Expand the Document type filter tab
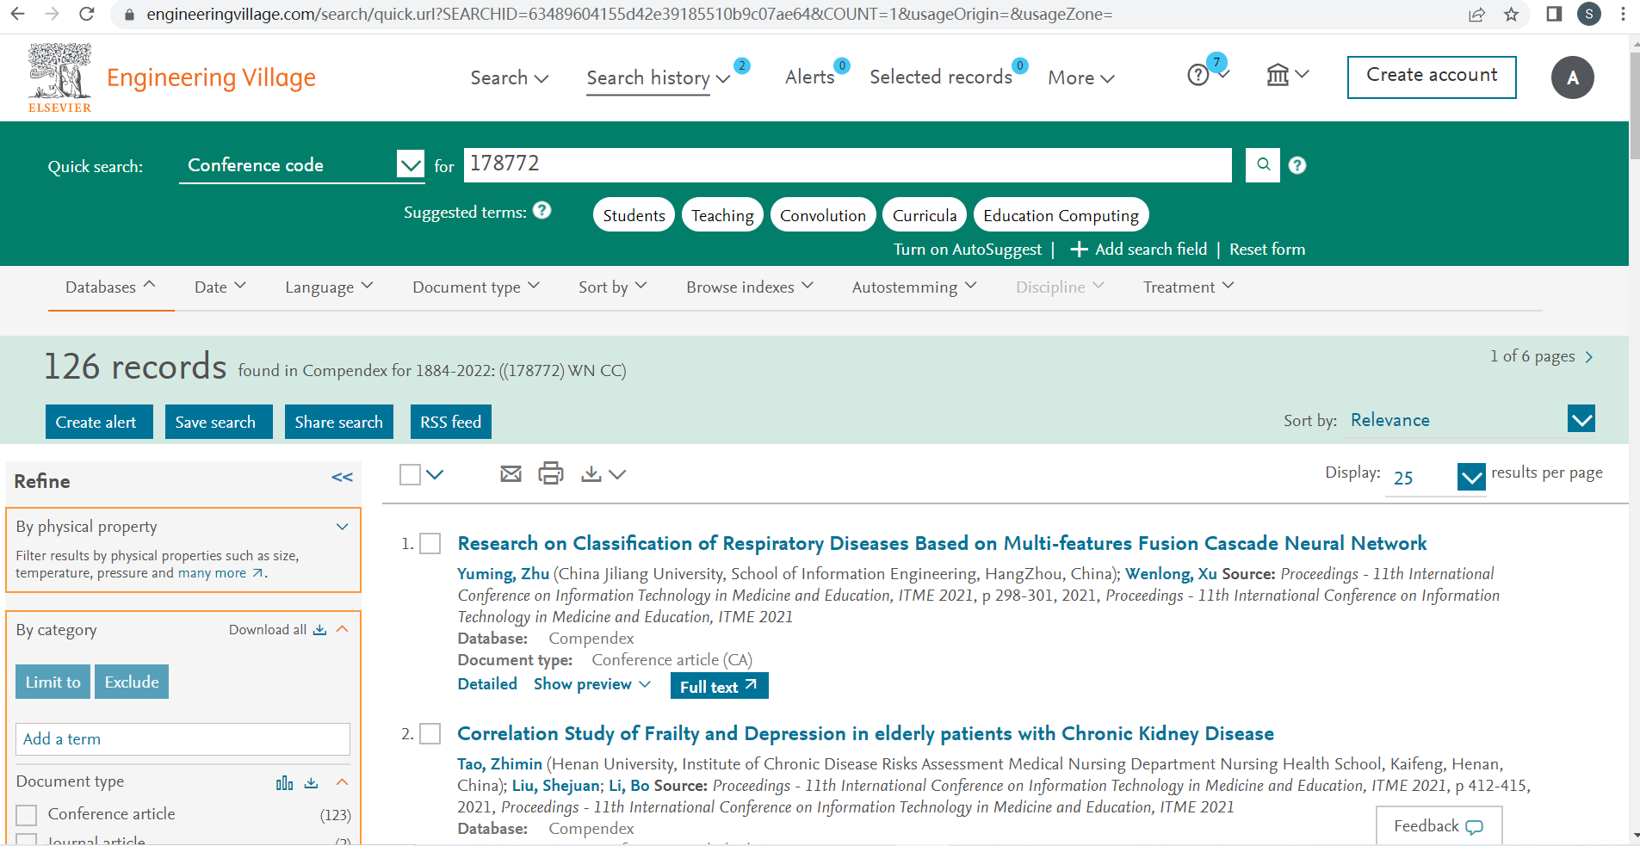The height and width of the screenshot is (846, 1640). (x=475, y=287)
